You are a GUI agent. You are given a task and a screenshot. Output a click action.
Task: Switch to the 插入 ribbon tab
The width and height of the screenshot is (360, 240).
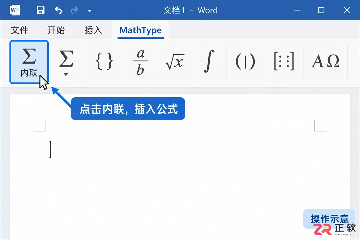click(x=93, y=30)
